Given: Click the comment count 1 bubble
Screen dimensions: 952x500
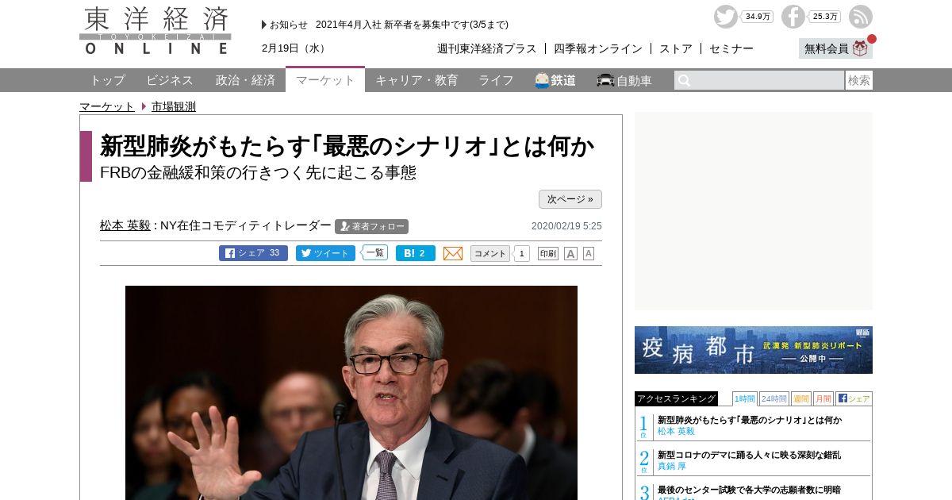Looking at the screenshot, I should (x=521, y=254).
